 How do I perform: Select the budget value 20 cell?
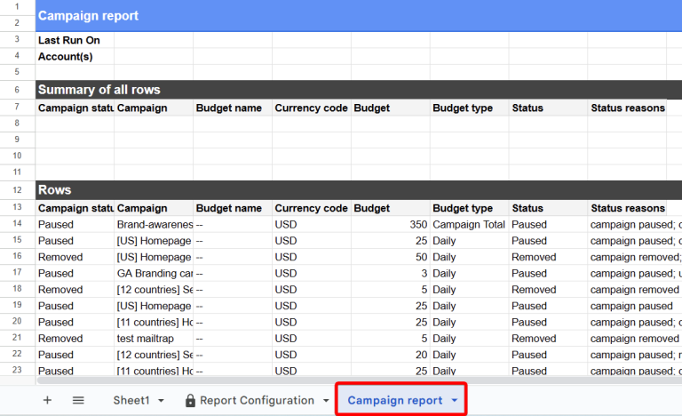click(x=390, y=355)
